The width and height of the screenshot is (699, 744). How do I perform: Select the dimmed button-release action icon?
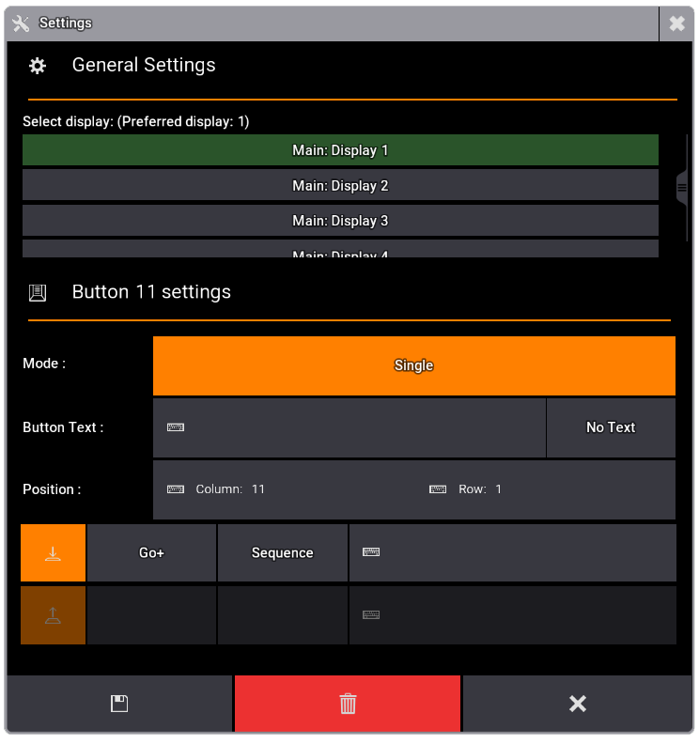pyautogui.click(x=54, y=615)
